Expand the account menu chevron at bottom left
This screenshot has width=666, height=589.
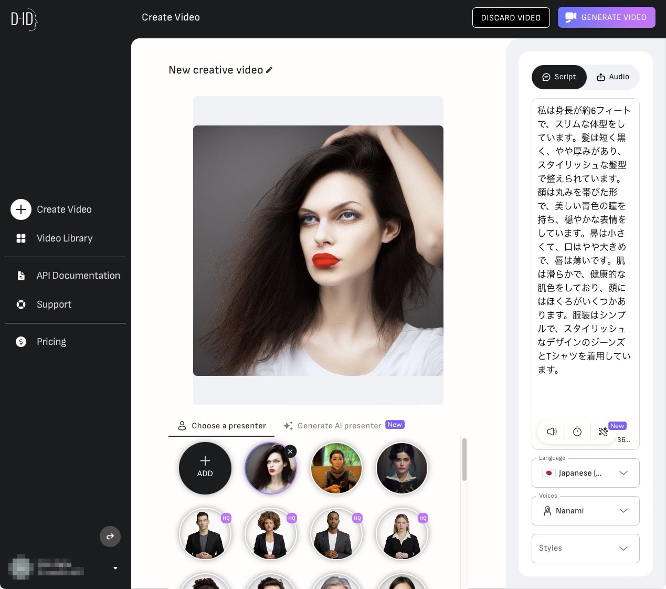coord(115,568)
